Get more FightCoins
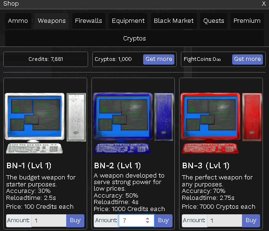Screen dimensions: 269x231 point(248,59)
